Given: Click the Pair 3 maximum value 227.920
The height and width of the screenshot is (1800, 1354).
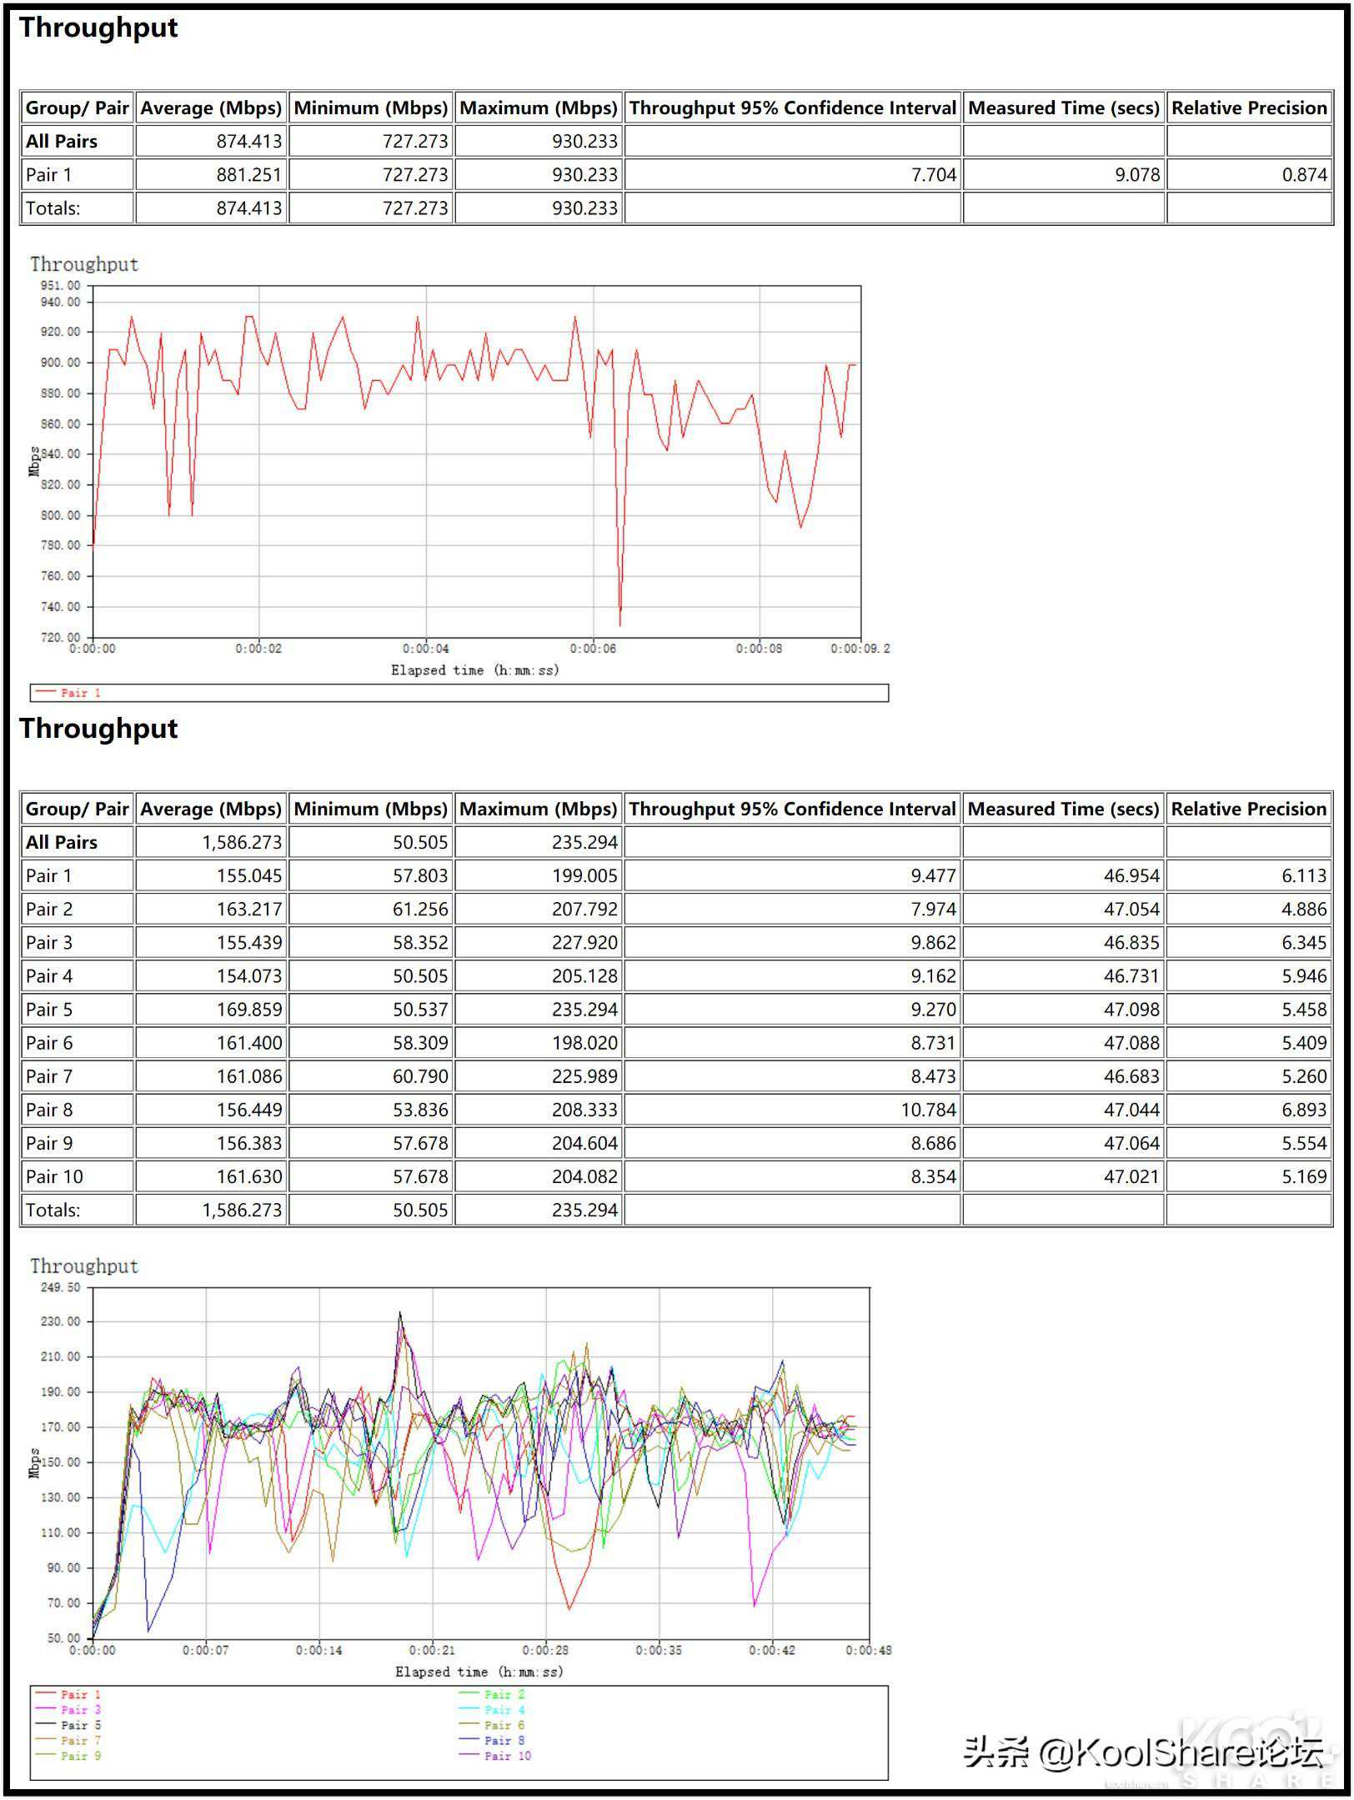Looking at the screenshot, I should click(584, 943).
